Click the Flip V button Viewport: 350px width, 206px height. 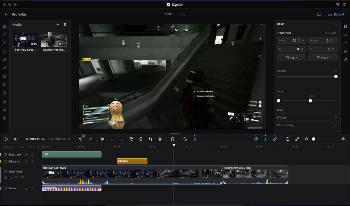point(323,57)
